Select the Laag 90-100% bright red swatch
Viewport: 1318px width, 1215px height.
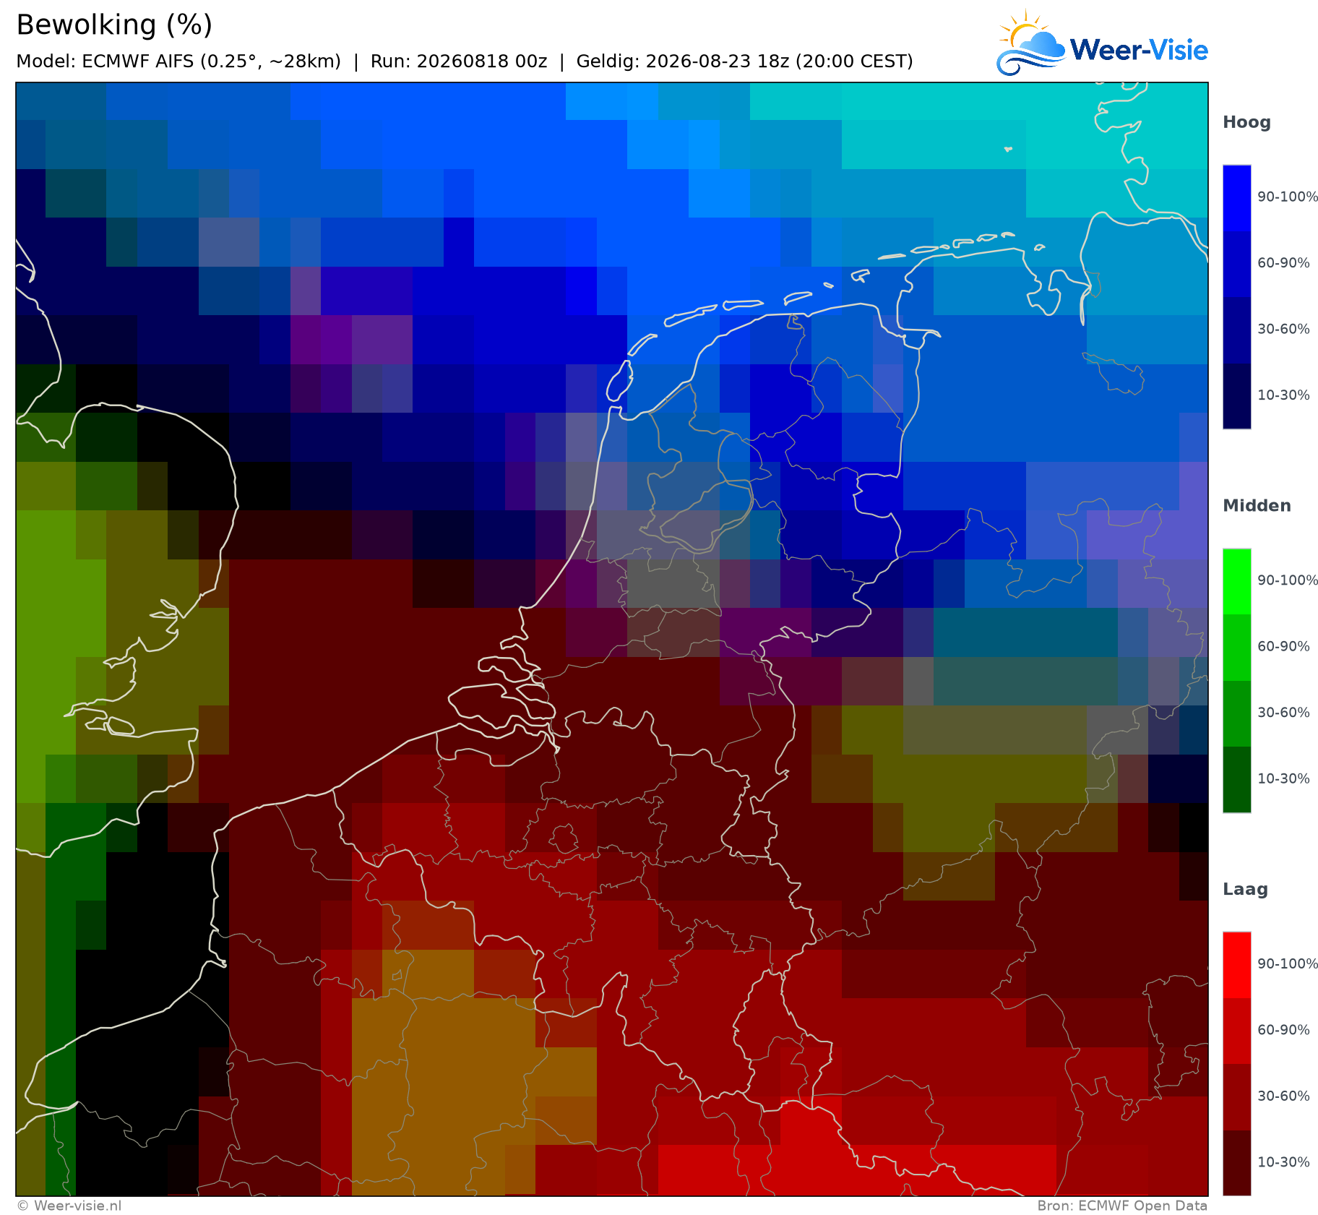click(x=1236, y=966)
